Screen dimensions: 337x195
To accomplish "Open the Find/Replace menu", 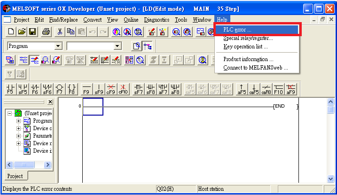I will tap(63, 20).
